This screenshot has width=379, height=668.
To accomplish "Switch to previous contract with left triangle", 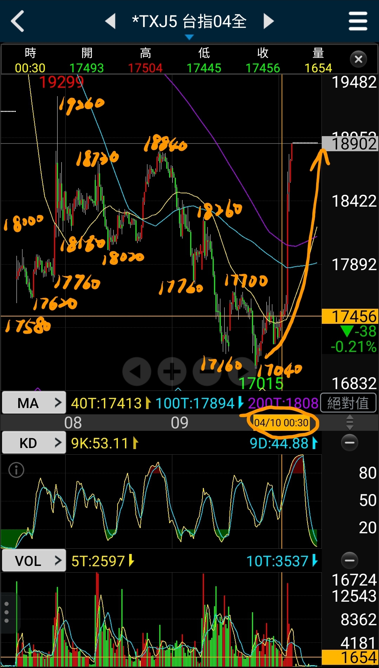I will (x=111, y=21).
